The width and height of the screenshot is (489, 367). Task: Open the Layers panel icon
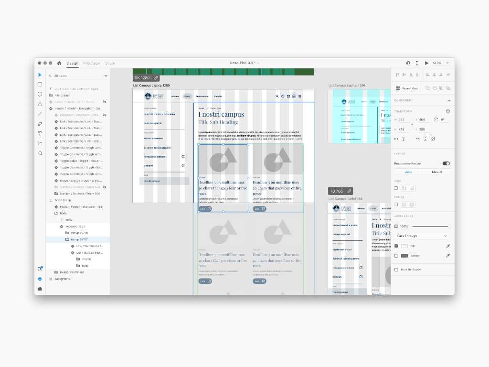(x=40, y=279)
